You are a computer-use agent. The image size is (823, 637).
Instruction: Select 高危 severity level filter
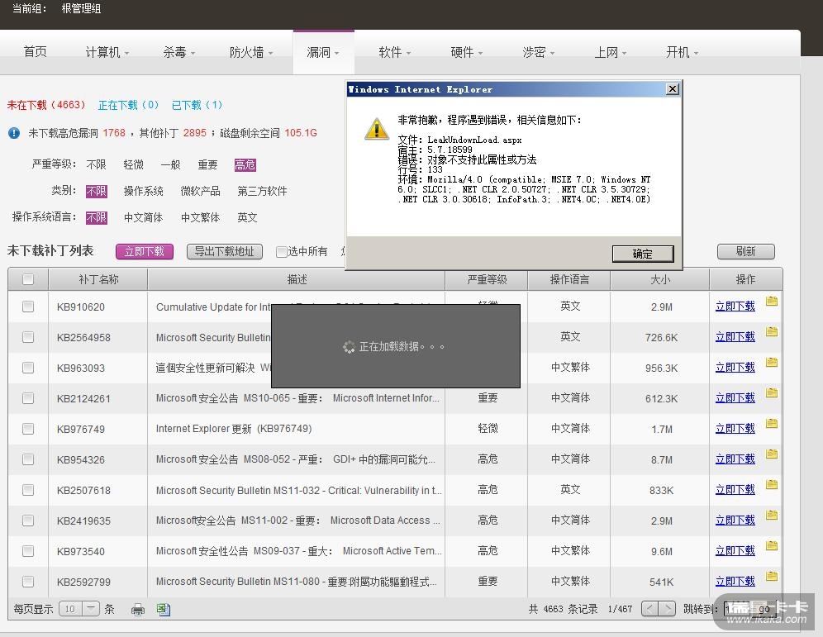(245, 165)
